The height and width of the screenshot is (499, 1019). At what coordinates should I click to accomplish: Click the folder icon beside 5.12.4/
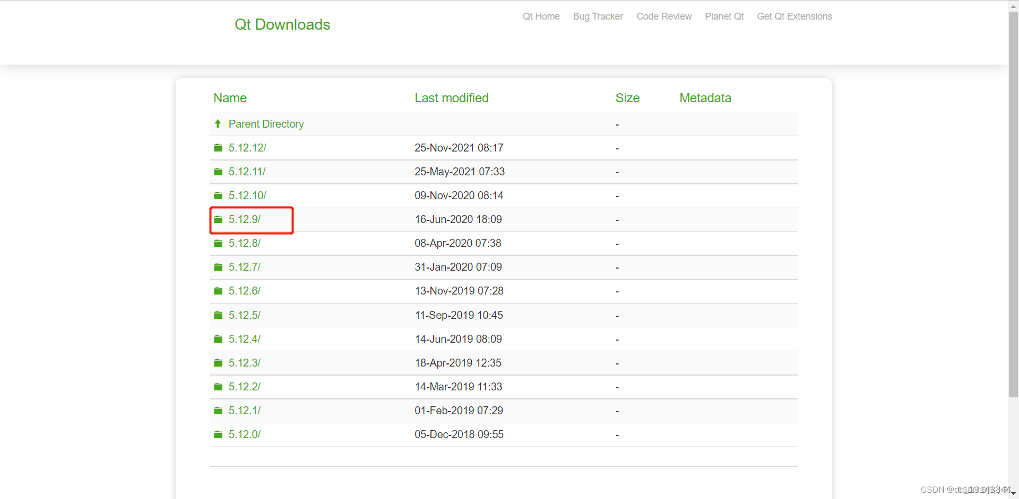click(218, 339)
